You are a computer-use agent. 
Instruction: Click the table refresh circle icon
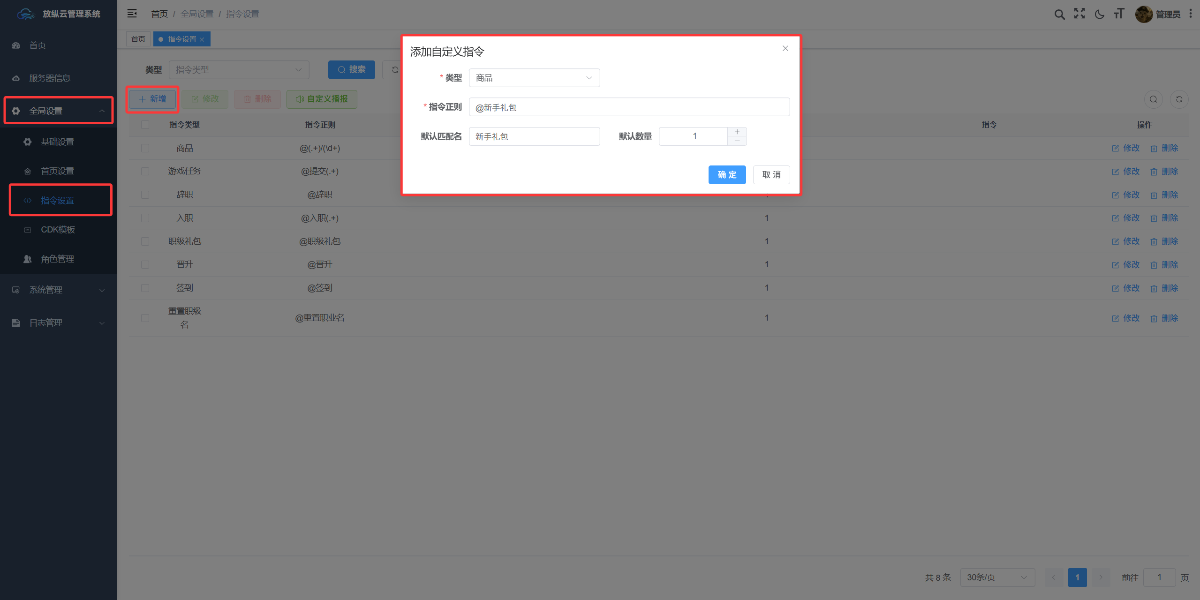1179,99
